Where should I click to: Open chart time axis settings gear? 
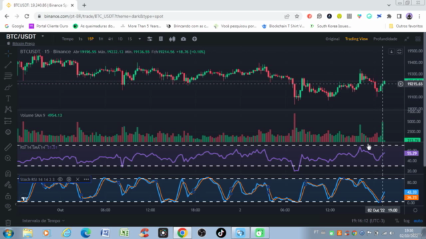pos(415,210)
